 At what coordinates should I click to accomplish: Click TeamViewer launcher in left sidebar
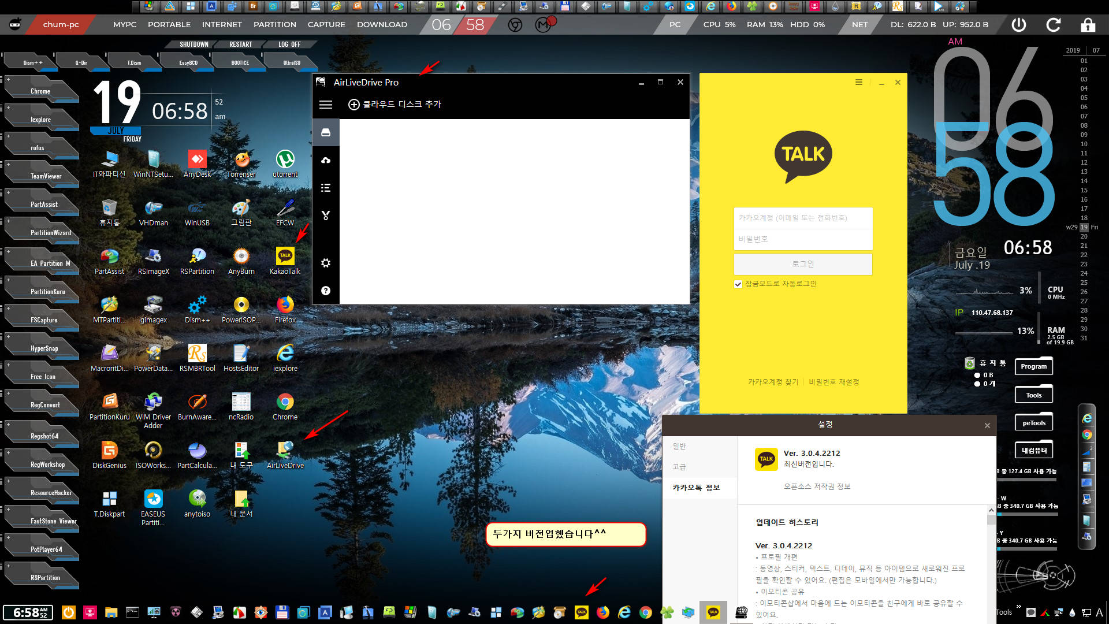click(x=42, y=176)
